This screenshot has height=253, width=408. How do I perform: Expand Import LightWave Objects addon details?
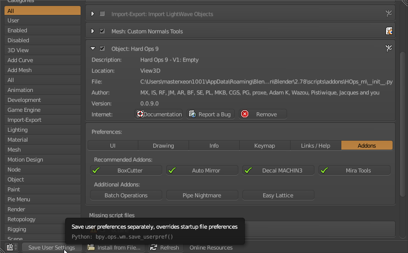click(93, 14)
